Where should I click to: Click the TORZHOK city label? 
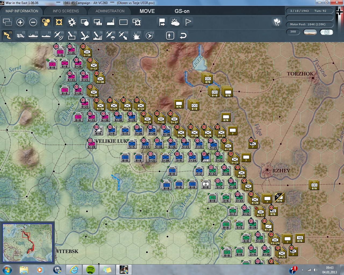point(300,74)
